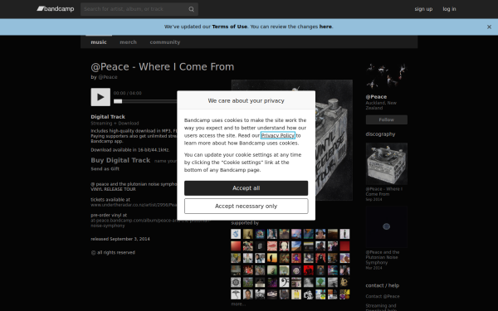This screenshot has height=311, width=498.
Task: Click Contact @Peace link
Action: 383,296
